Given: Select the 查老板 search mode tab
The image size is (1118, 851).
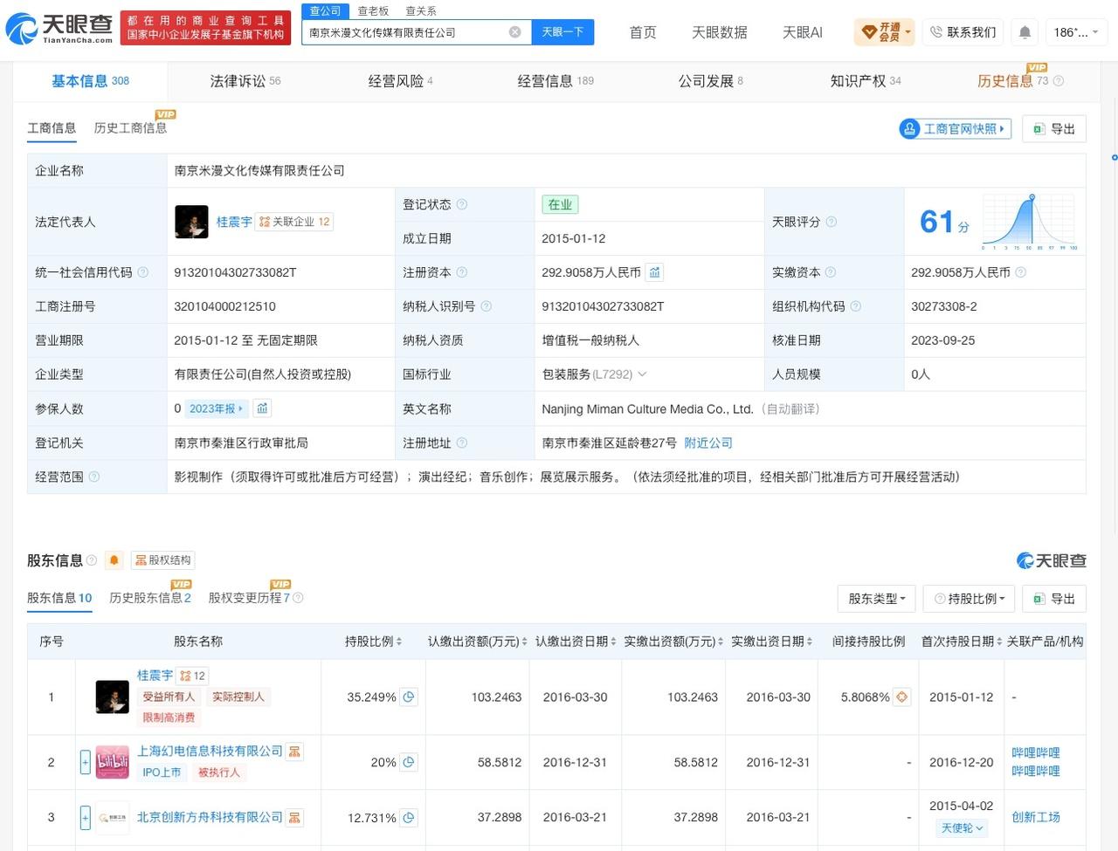Looking at the screenshot, I should 373,10.
